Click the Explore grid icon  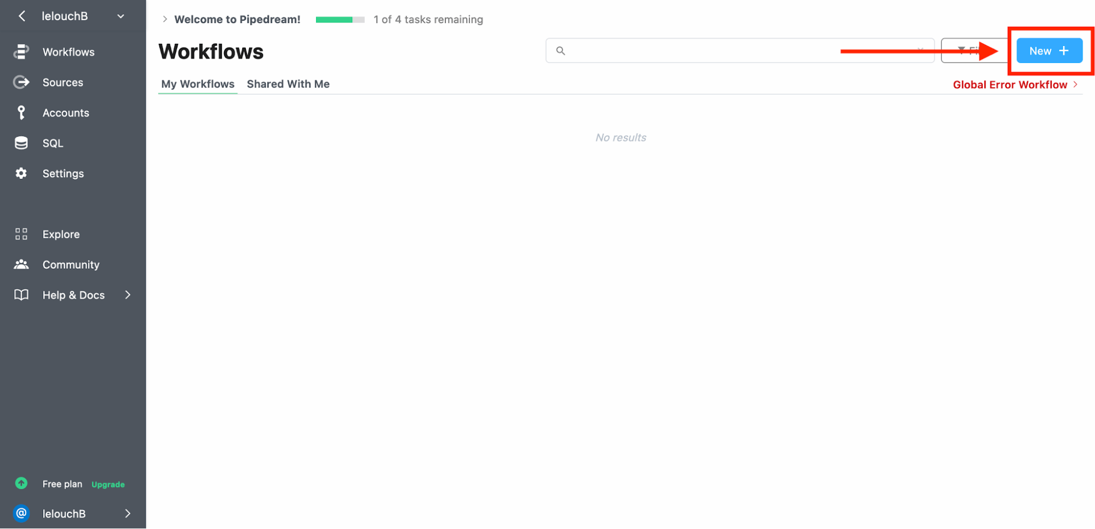tap(21, 234)
